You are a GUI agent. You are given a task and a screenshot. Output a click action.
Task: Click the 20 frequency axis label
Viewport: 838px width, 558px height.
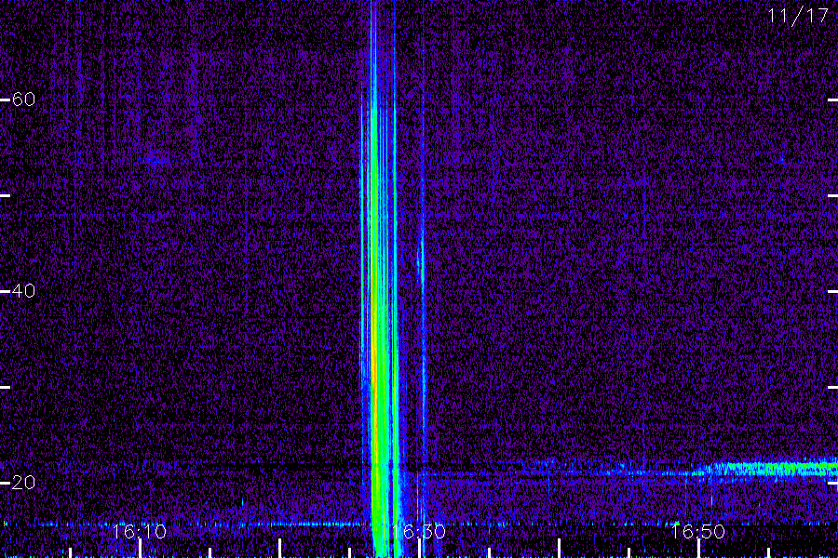click(23, 483)
